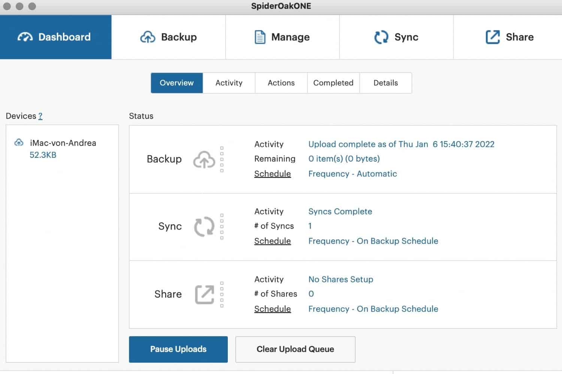Open the Sync main tab

396,37
